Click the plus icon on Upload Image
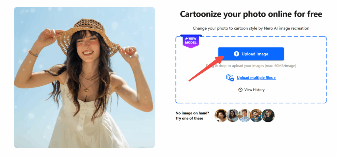Image resolution: width=337 pixels, height=158 pixels. click(236, 54)
